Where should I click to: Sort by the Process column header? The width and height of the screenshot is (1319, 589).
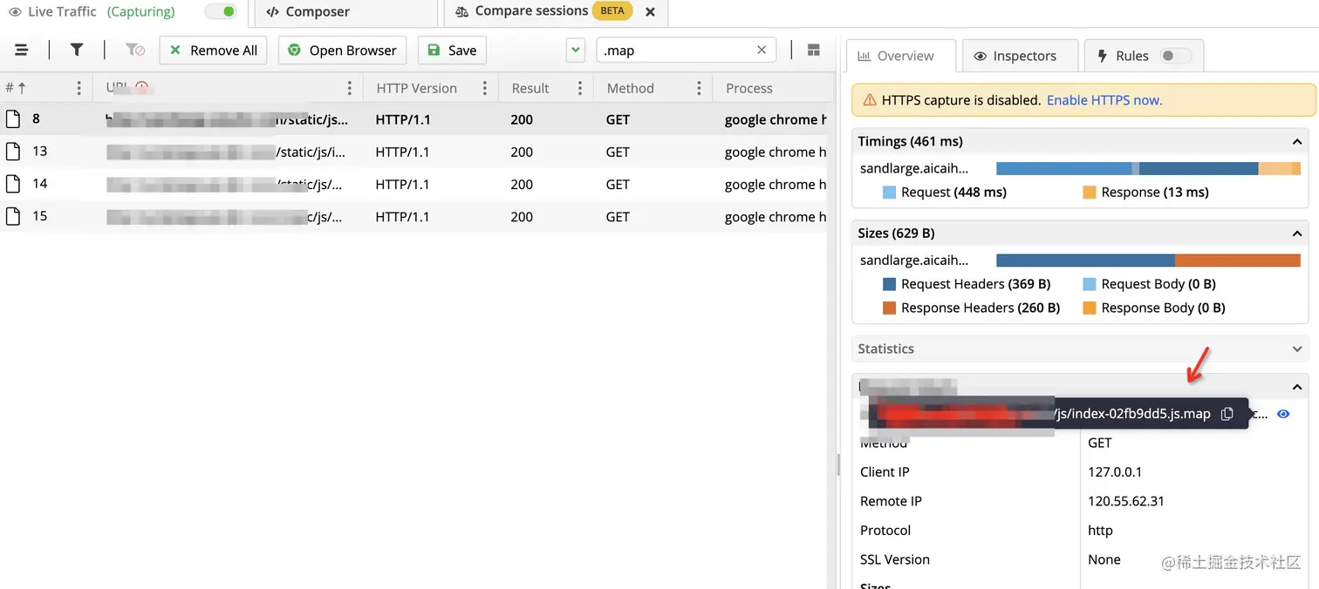(748, 88)
